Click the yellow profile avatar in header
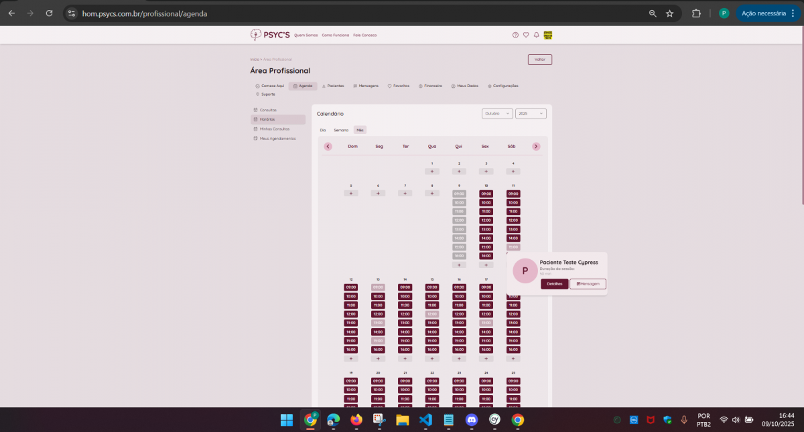Viewport: 804px width, 432px height. coord(548,35)
